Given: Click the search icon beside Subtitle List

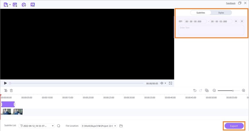Looking at the screenshot, I should [x=59, y=126].
